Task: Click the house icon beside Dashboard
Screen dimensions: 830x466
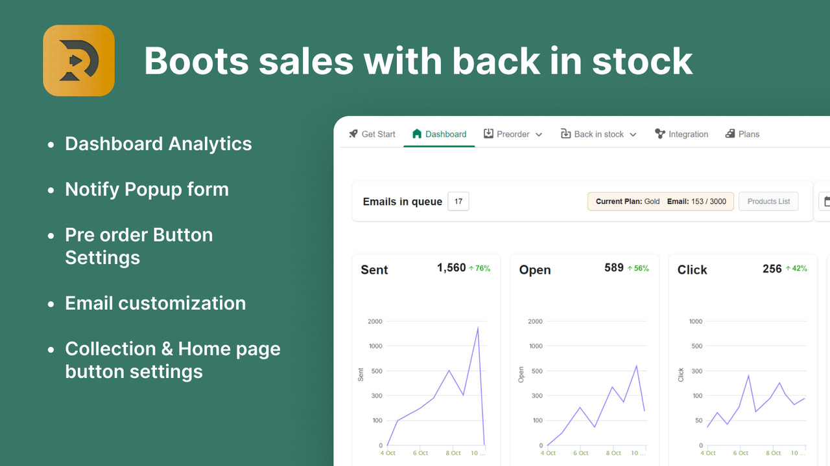Action: tap(417, 134)
